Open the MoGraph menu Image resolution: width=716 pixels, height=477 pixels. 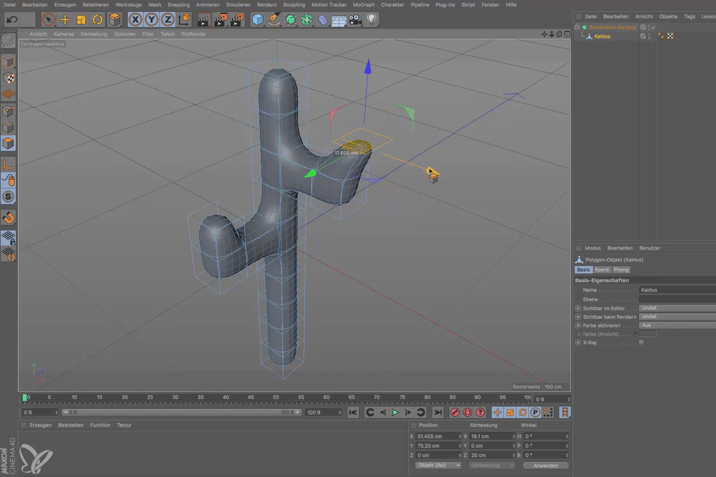click(x=364, y=4)
